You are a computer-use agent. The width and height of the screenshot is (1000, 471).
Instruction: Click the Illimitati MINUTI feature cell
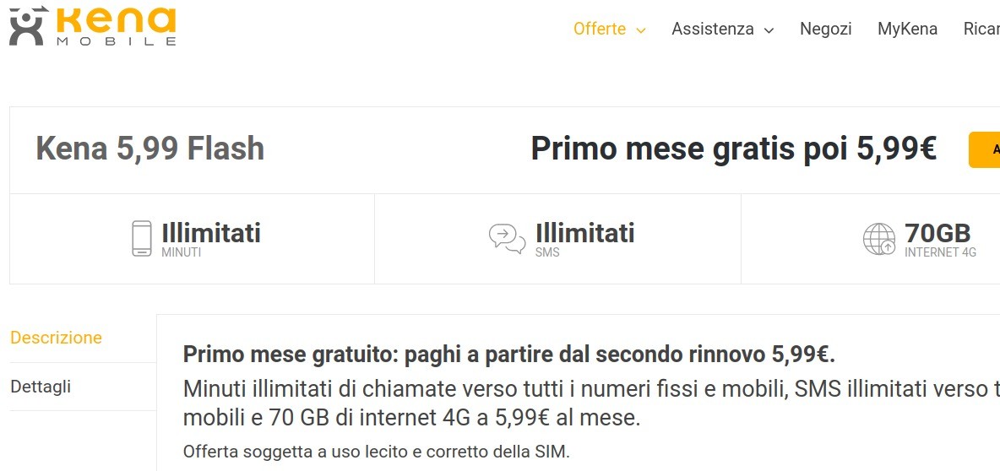192,239
